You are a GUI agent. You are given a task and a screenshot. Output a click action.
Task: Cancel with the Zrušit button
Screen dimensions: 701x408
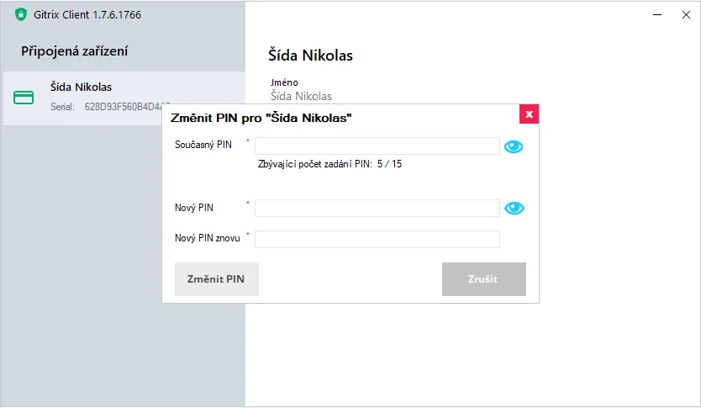(483, 279)
